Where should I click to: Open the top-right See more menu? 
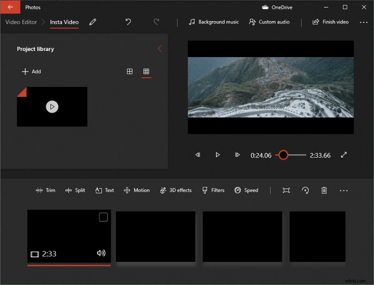[x=364, y=22]
